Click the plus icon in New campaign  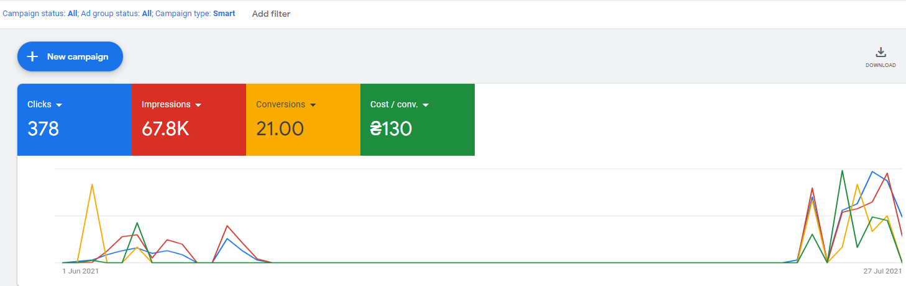pyautogui.click(x=33, y=56)
